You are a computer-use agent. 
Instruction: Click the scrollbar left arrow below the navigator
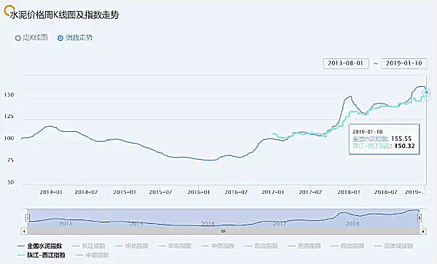coord(24,231)
